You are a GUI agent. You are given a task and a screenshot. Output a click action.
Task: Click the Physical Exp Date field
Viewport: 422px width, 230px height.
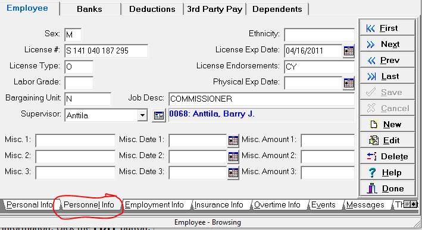pyautogui.click(x=313, y=83)
